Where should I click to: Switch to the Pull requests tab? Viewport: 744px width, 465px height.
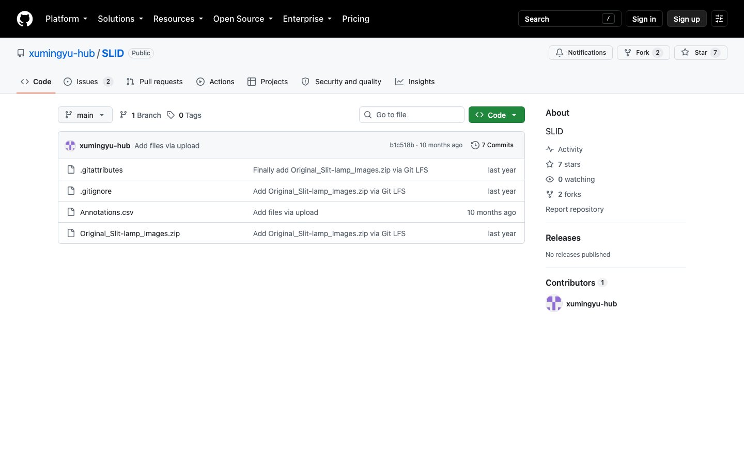(154, 82)
